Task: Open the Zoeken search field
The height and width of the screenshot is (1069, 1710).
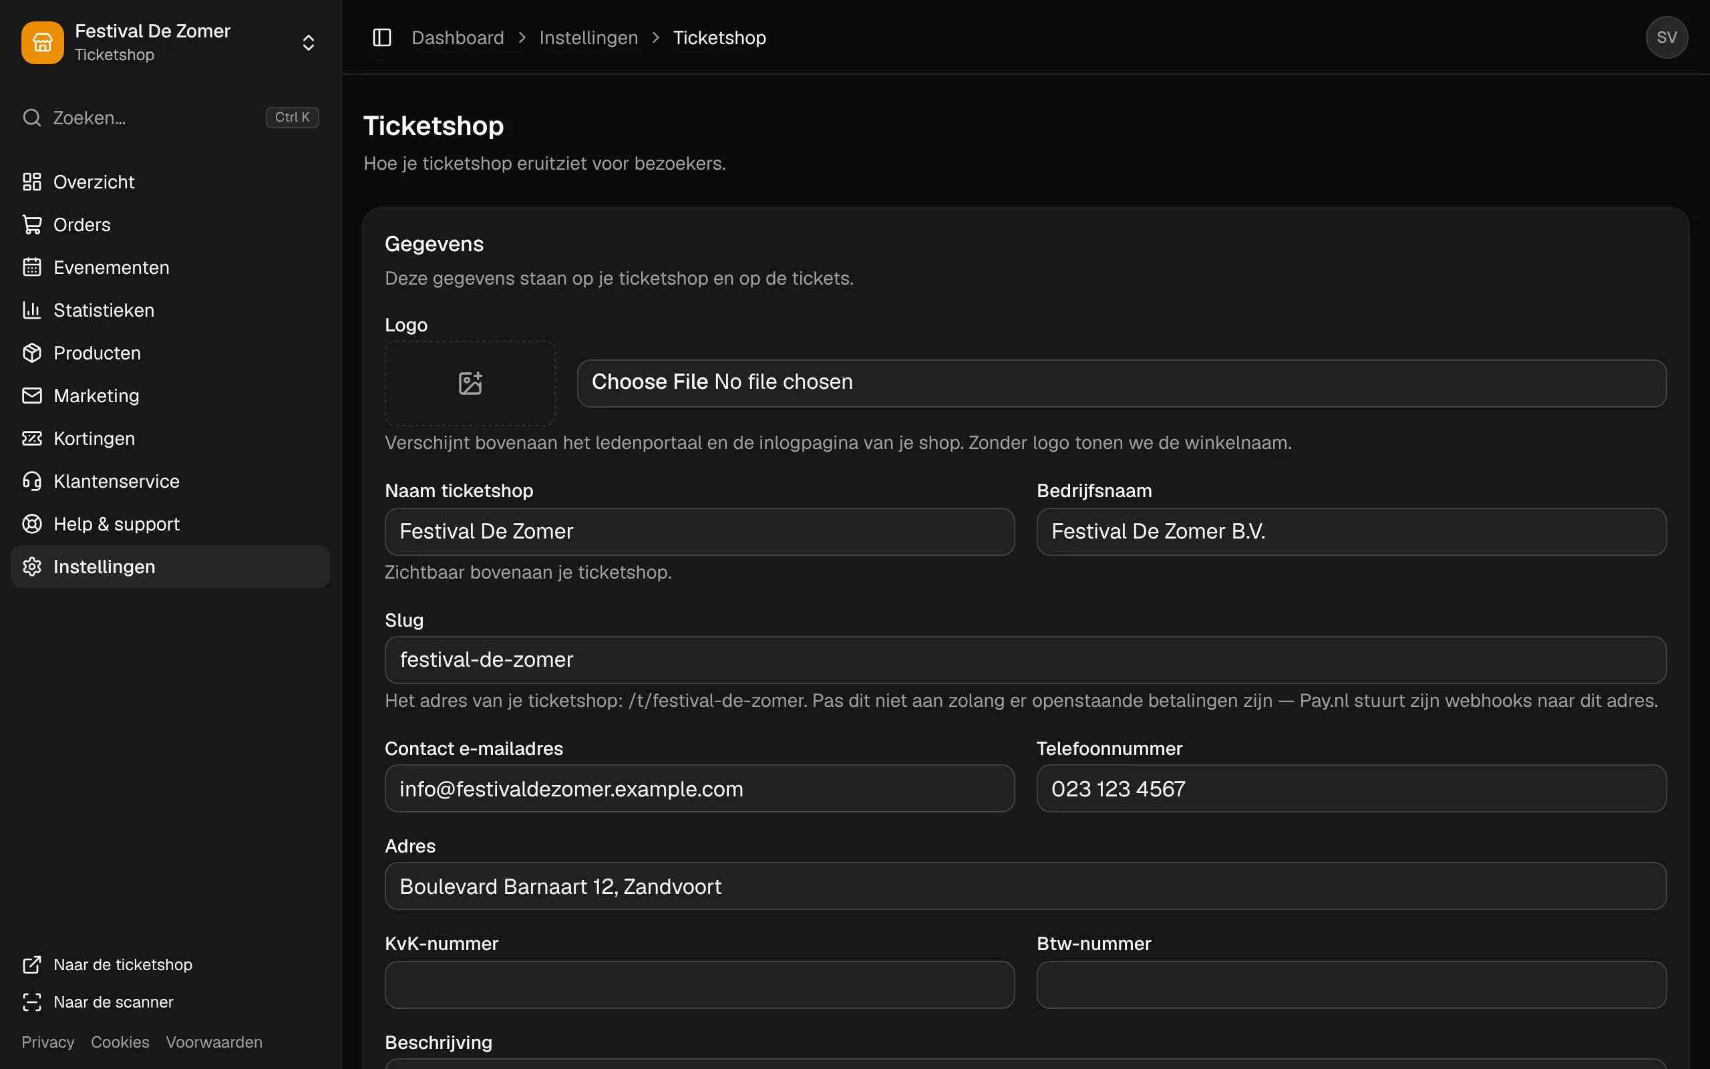Action: coord(170,118)
